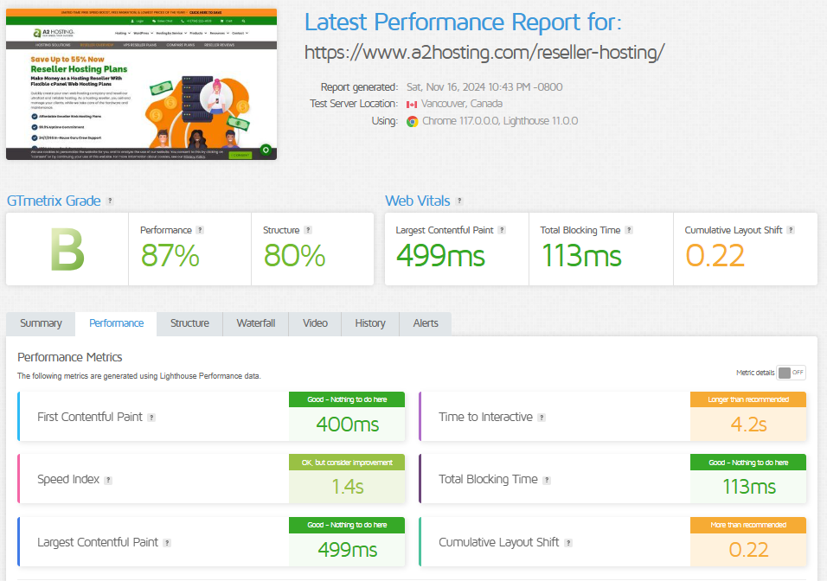Open help for Total Blocking Time web vital
Screen dimensions: 827x581
coord(629,230)
